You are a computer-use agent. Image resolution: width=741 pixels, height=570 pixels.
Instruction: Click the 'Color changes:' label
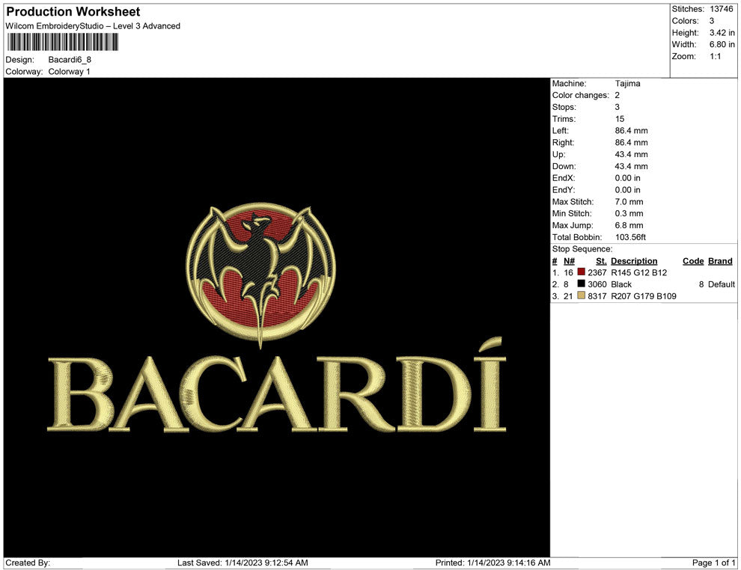[x=580, y=96]
